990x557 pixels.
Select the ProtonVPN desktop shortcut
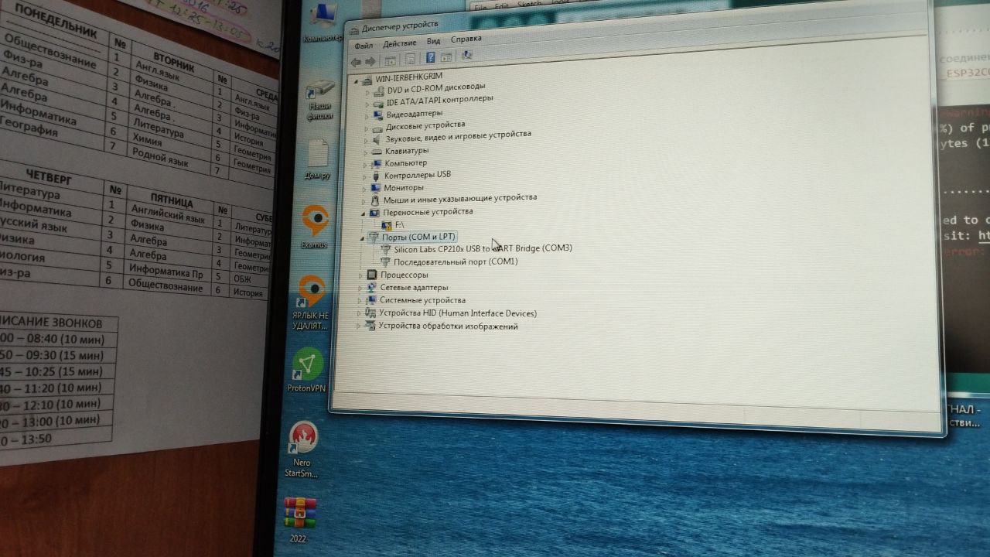(307, 371)
